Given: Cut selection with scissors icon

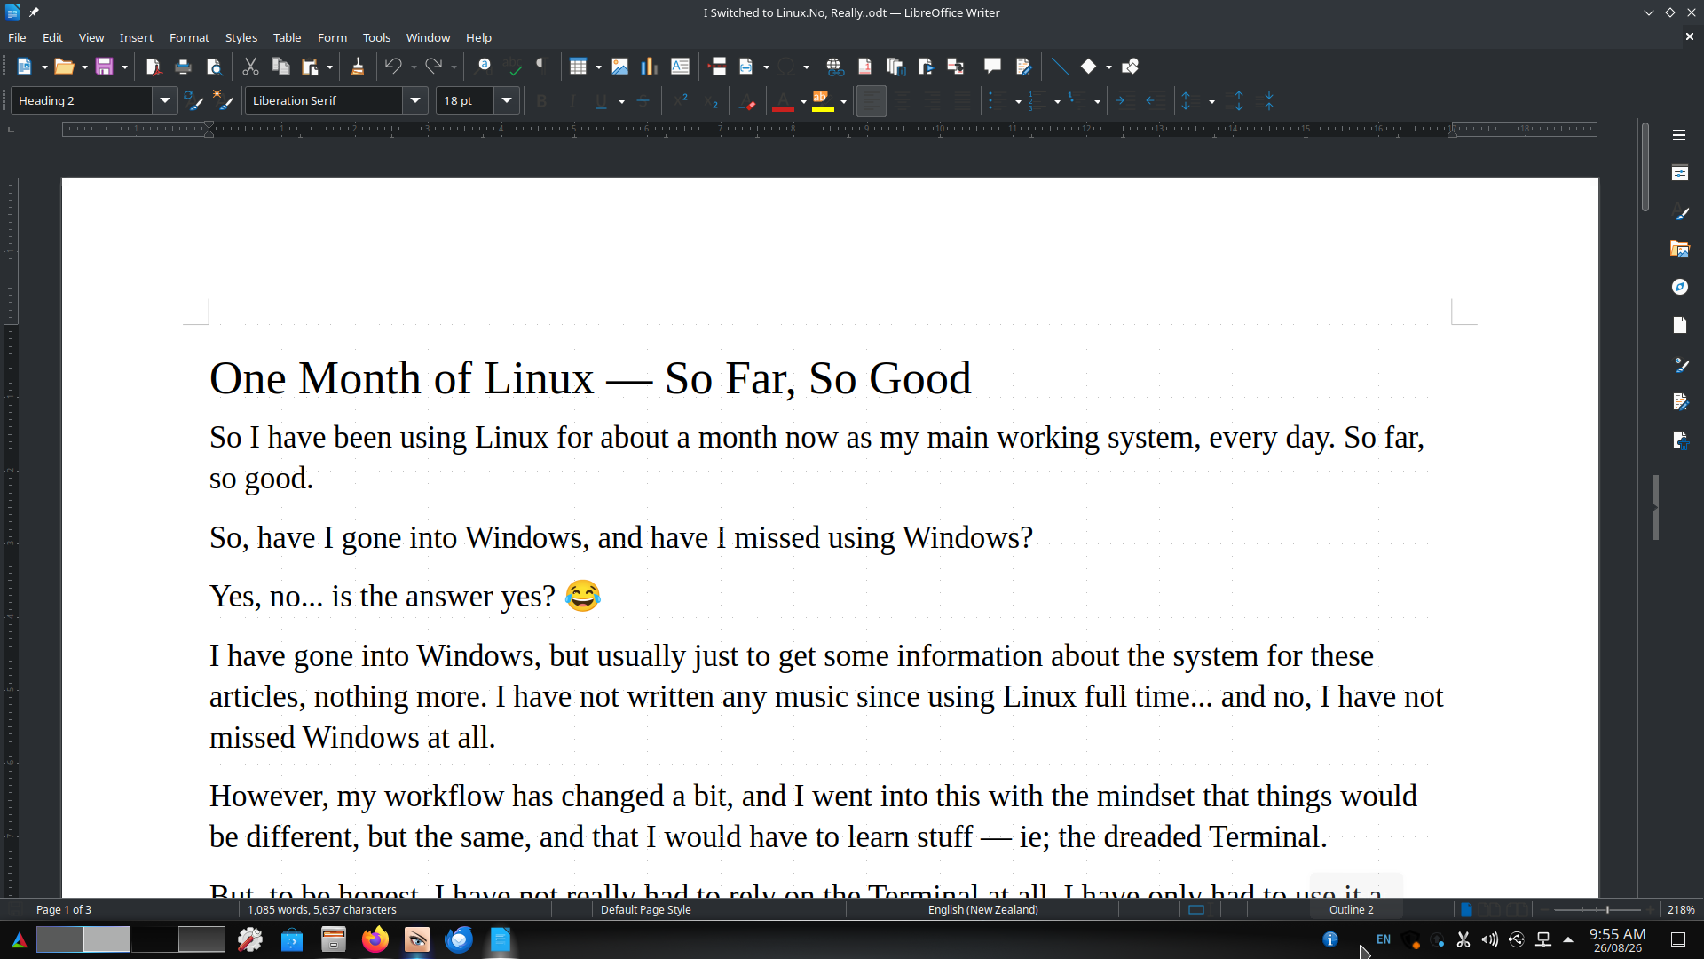Looking at the screenshot, I should tap(250, 67).
